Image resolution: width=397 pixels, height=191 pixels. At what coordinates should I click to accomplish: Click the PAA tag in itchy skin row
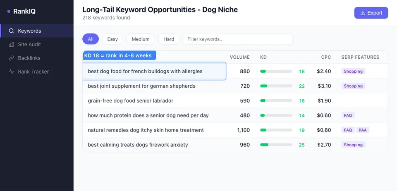[363, 130]
